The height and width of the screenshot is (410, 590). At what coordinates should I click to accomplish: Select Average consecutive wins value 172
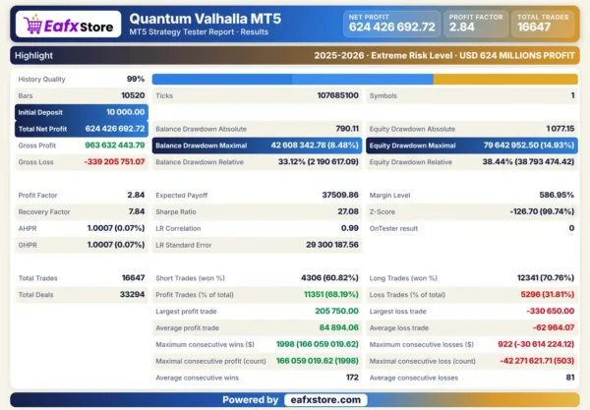click(x=352, y=377)
